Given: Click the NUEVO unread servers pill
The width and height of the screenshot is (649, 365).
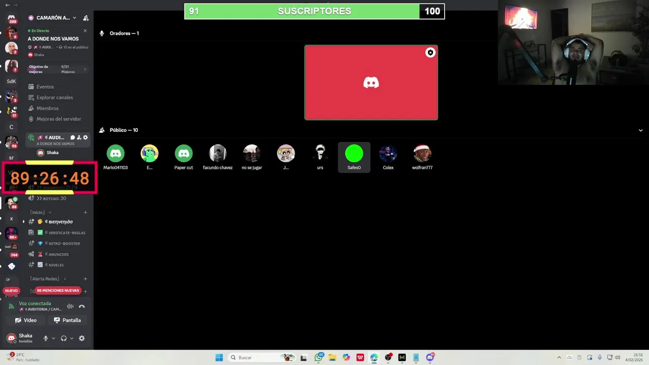Looking at the screenshot, I should pos(11,290).
